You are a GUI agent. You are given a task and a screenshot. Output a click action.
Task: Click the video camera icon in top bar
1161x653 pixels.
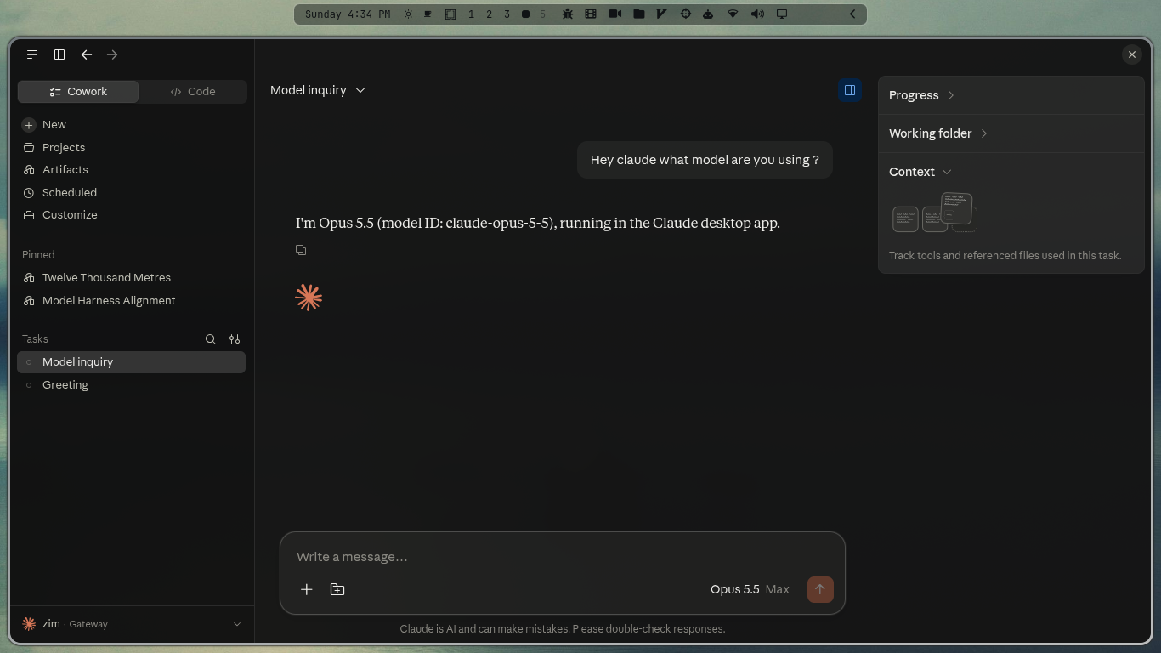(x=615, y=14)
